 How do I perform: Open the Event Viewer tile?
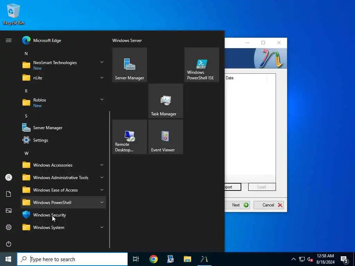pos(166,137)
